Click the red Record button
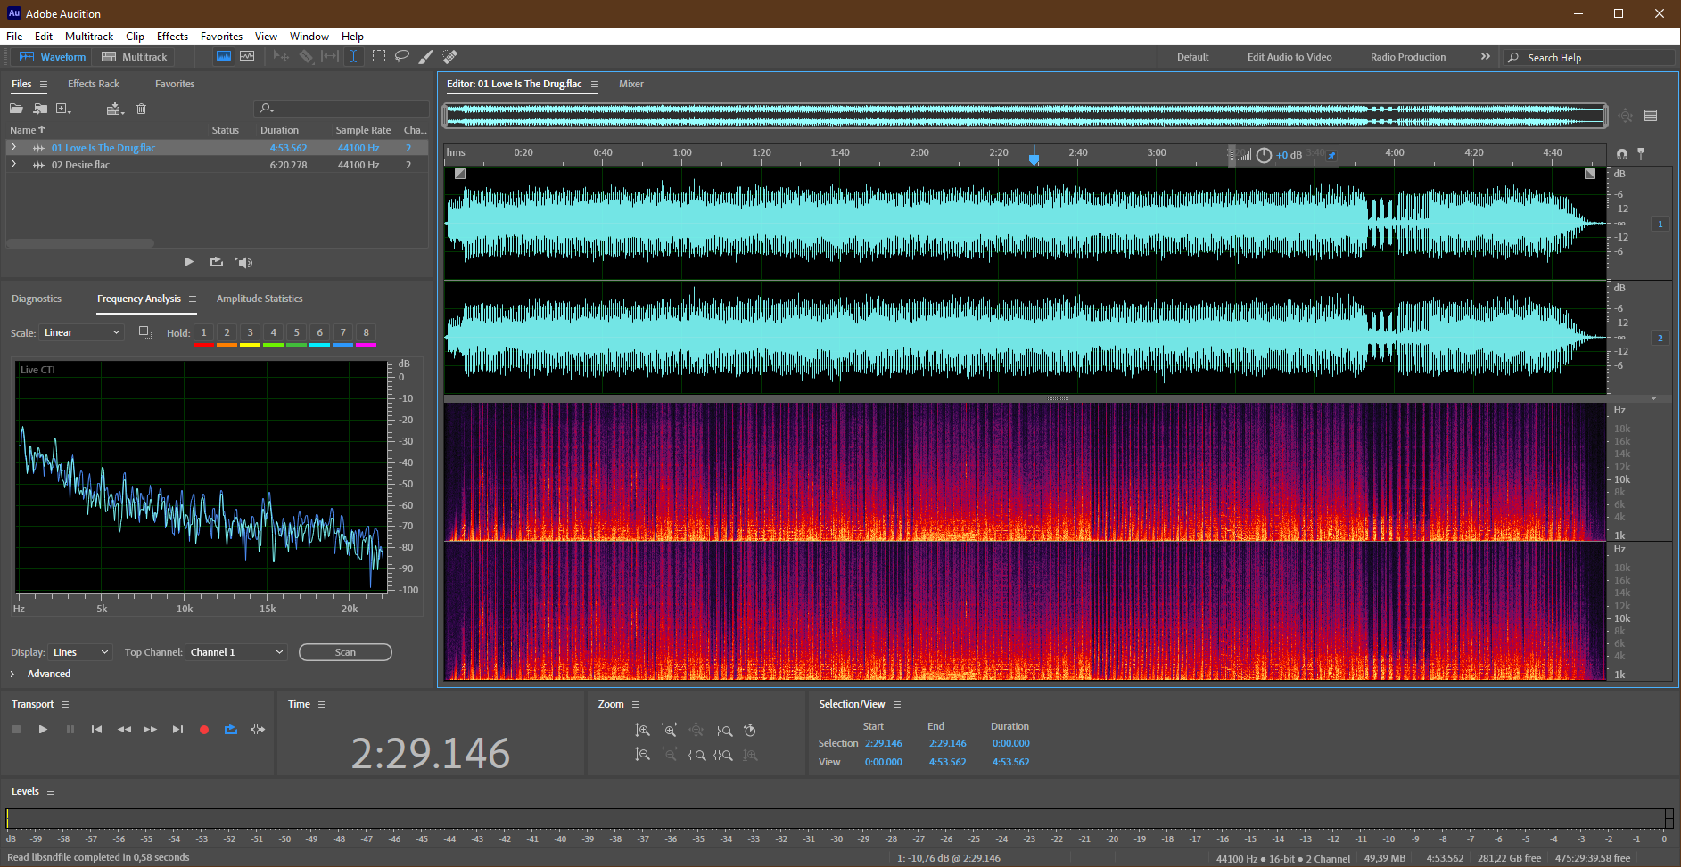The width and height of the screenshot is (1681, 867). 204,729
